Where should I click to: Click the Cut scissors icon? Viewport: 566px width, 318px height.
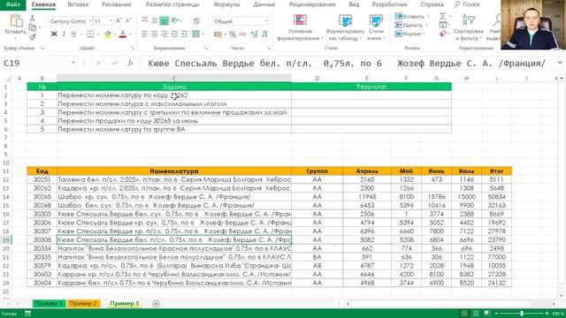[x=32, y=18]
